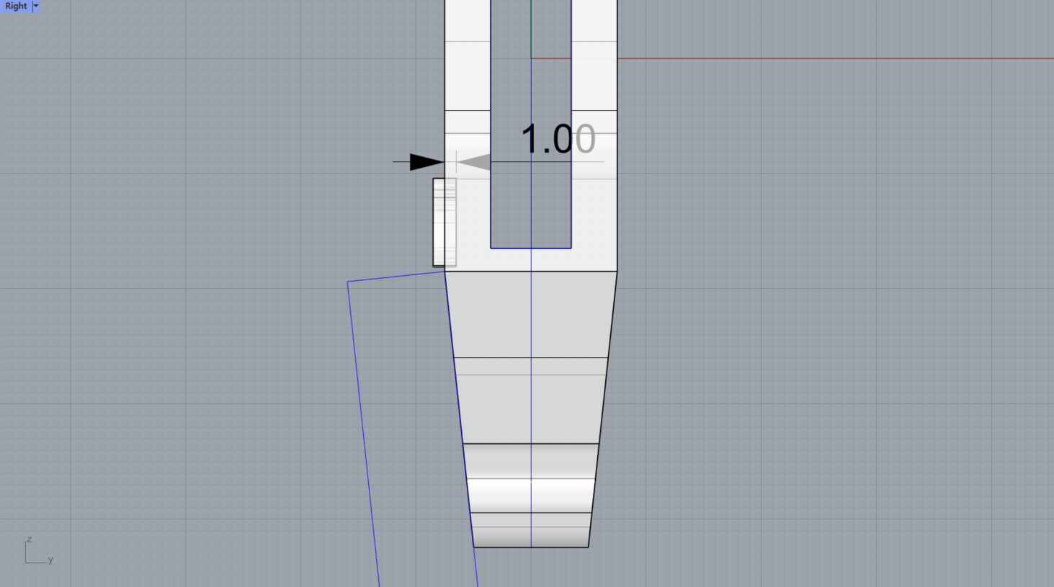Select the small rectangular tab object
Screen dimensions: 1054x587
point(444,223)
